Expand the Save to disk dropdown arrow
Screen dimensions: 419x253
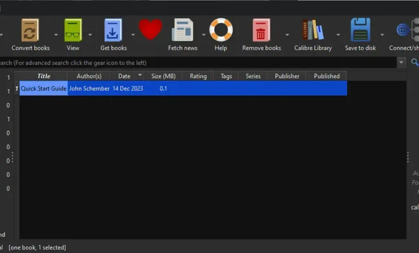coord(382,35)
